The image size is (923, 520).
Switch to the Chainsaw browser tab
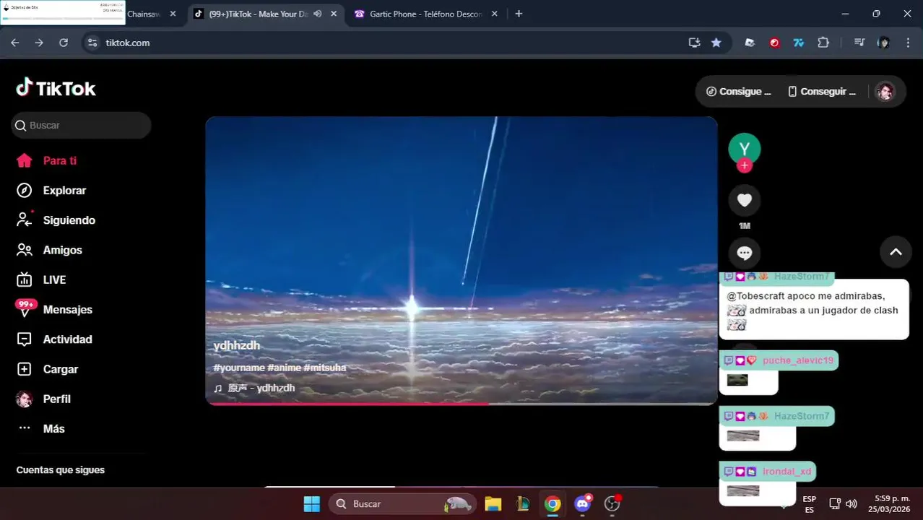[144, 14]
